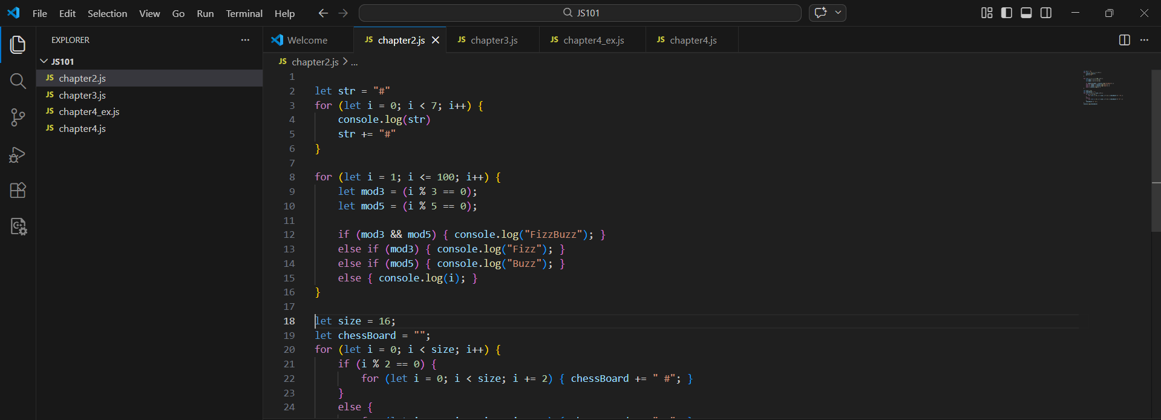
Task: Open the Selection menu
Action: [107, 13]
